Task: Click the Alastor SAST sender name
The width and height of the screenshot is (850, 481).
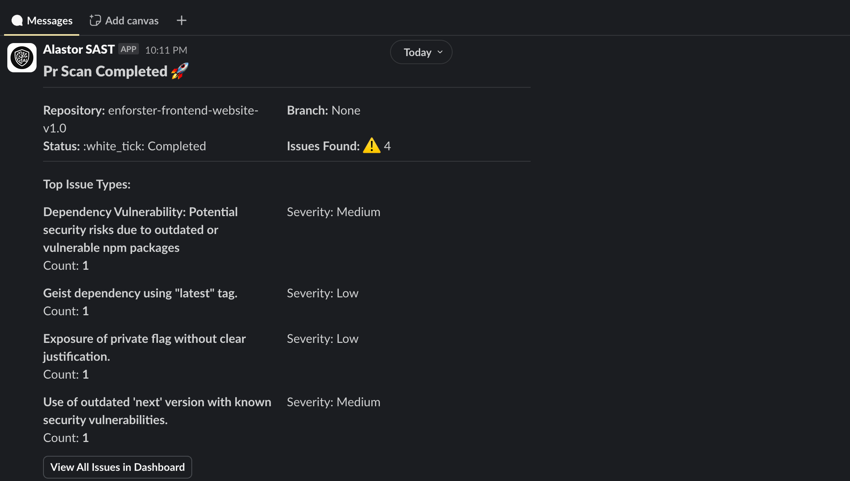Action: point(79,49)
